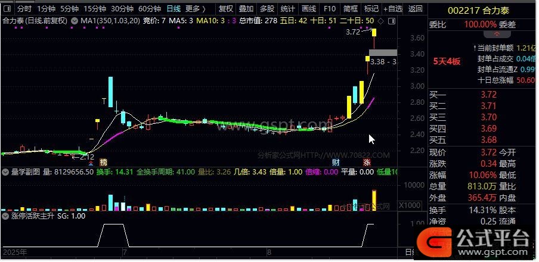Screen dimensions: 539x262
Task: Click MA1(350,1.03,20) parameters
Action: [x=110, y=21]
